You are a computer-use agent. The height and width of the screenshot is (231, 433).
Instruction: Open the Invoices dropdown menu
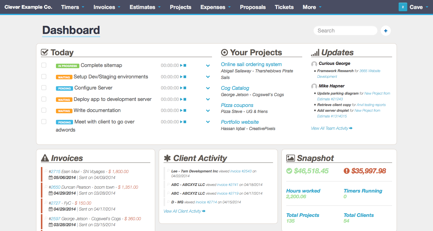click(107, 7)
